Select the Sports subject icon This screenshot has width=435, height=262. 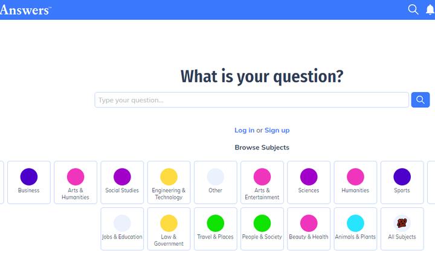click(402, 176)
